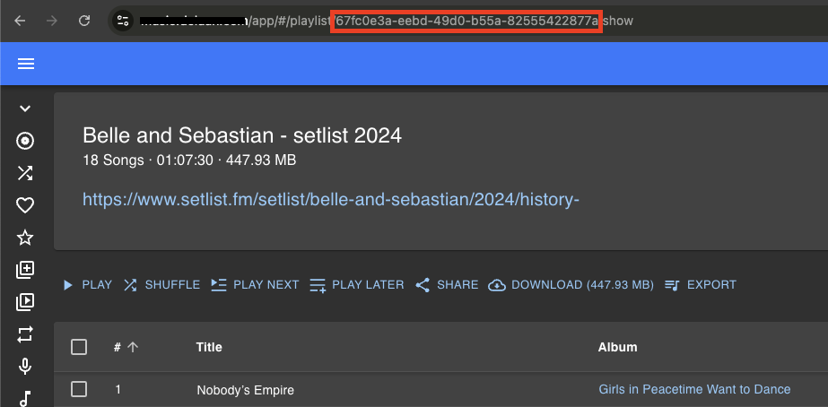Viewport: 828px width, 407px height.
Task: Open Artists microphone icon in sidebar
Action: [x=25, y=366]
